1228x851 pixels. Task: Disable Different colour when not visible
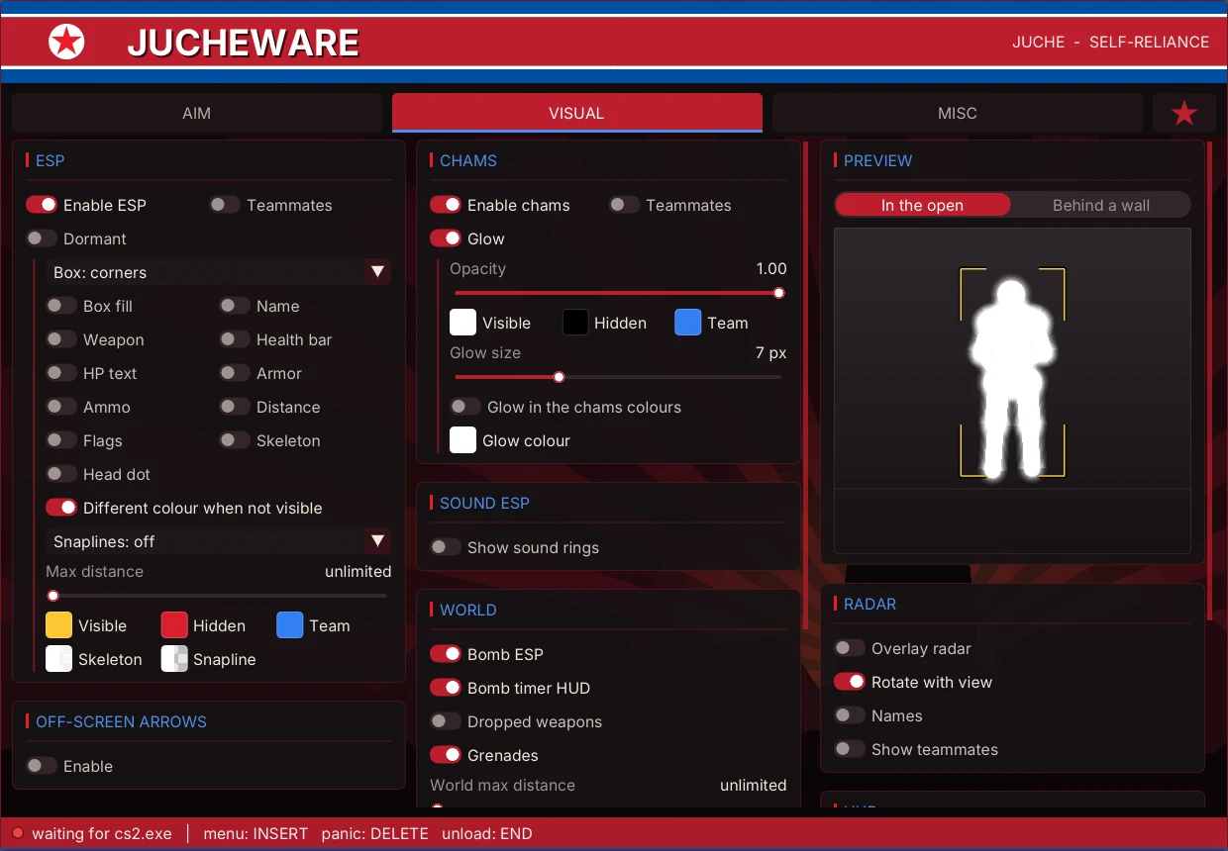[61, 508]
